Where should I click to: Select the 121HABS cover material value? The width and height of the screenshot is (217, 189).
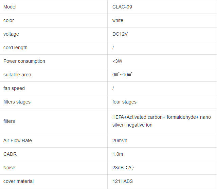coord(123,181)
